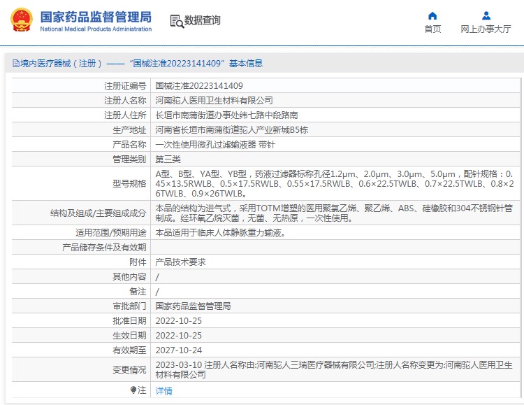This screenshot has height=405, width=524.
Task: Click the 注册人名称 label
Action: 125,101
